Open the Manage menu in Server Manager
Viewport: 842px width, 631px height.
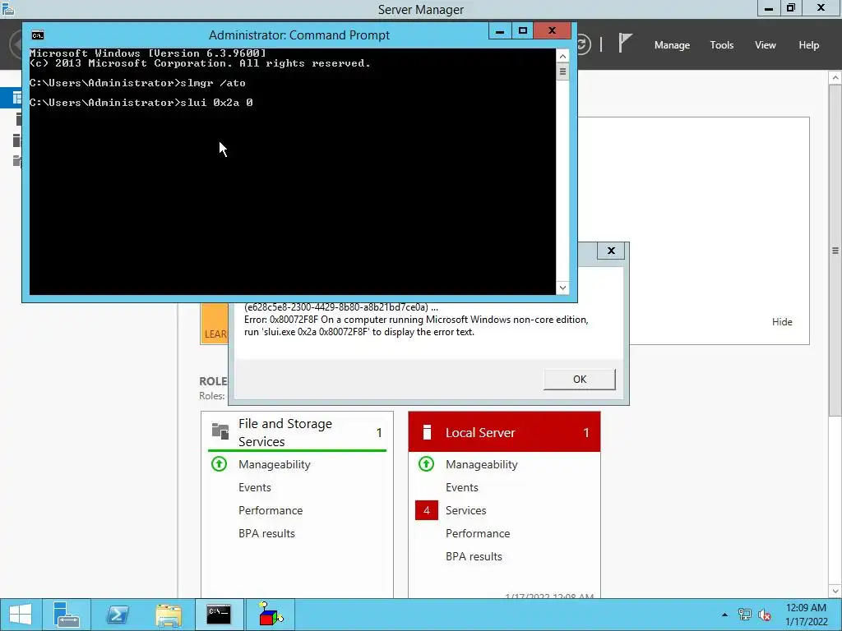tap(672, 45)
